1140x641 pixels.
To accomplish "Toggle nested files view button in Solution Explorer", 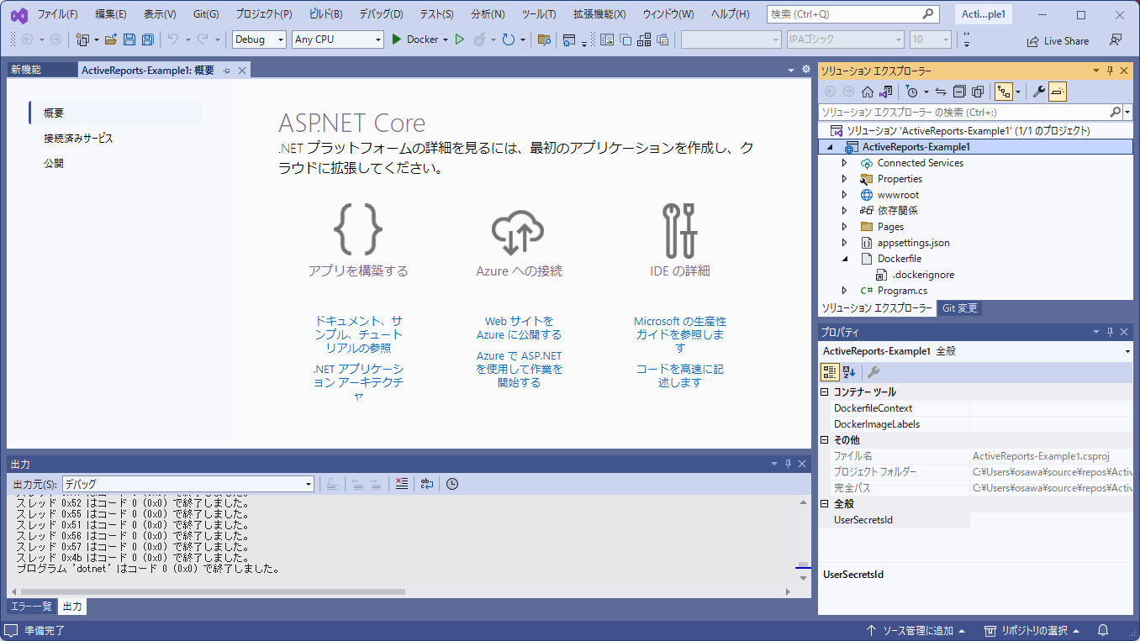I will [1004, 92].
